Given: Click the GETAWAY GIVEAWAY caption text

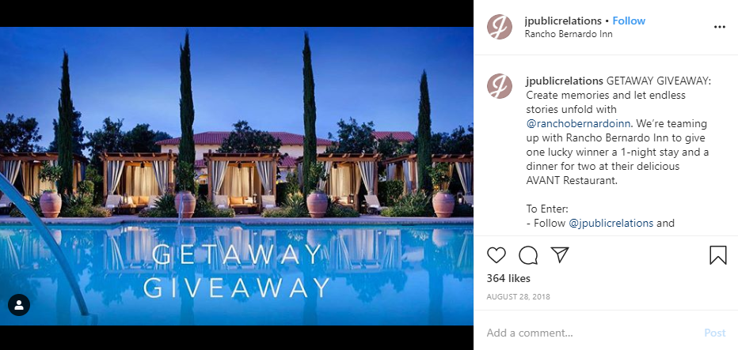Looking at the screenshot, I should [x=659, y=81].
